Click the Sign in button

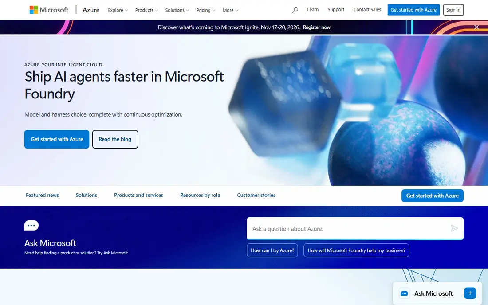pyautogui.click(x=453, y=10)
